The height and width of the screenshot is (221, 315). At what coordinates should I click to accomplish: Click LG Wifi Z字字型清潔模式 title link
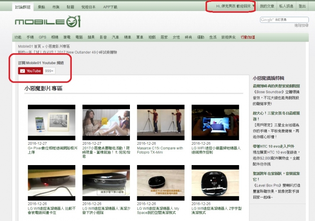tap(217, 211)
